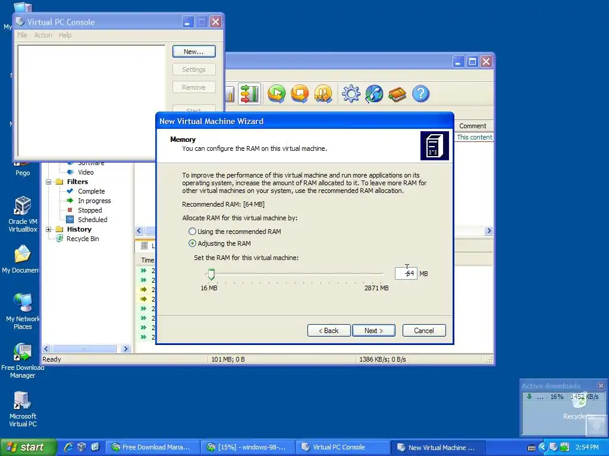Click the globe dial connection icon
This screenshot has width=609, height=456.
374,93
